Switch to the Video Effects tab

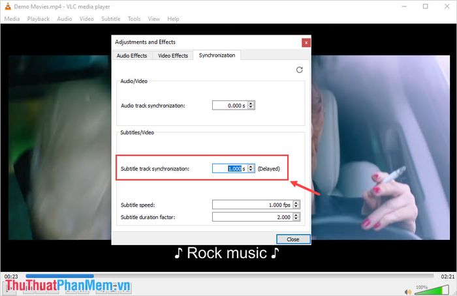pyautogui.click(x=173, y=55)
